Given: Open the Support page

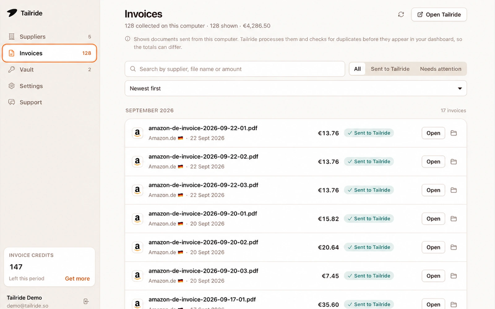Looking at the screenshot, I should [x=49, y=102].
